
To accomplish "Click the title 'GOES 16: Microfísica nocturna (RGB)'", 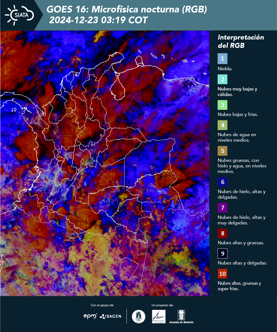I will [126, 10].
